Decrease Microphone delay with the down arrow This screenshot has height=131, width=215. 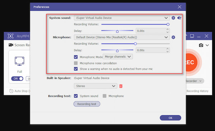[x=167, y=52]
